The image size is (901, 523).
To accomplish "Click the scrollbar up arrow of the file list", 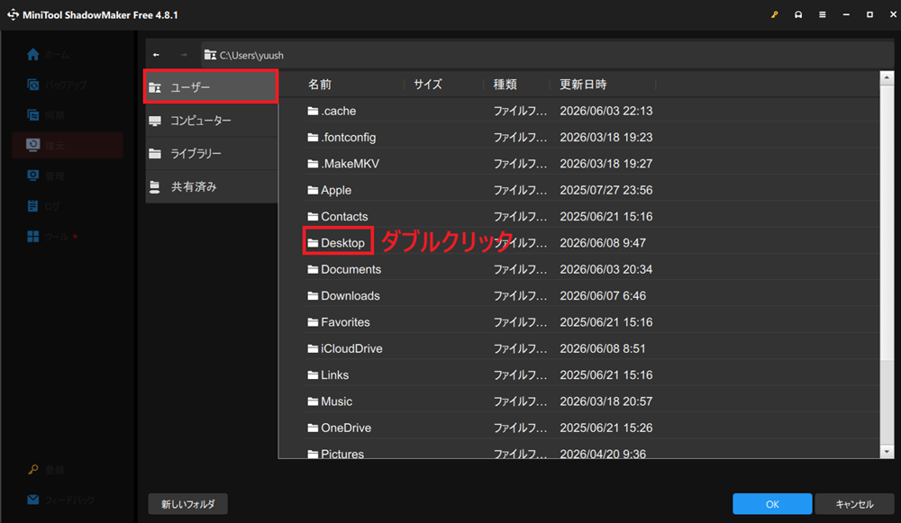I will point(887,77).
